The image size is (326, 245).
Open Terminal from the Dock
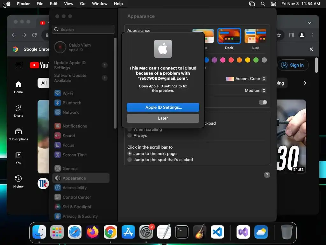tap(182, 232)
